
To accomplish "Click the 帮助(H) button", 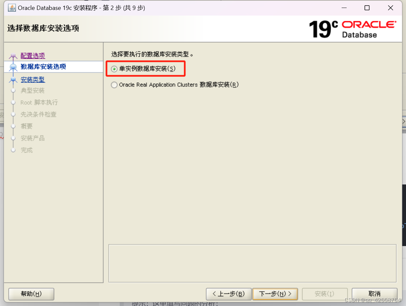I will click(x=31, y=294).
